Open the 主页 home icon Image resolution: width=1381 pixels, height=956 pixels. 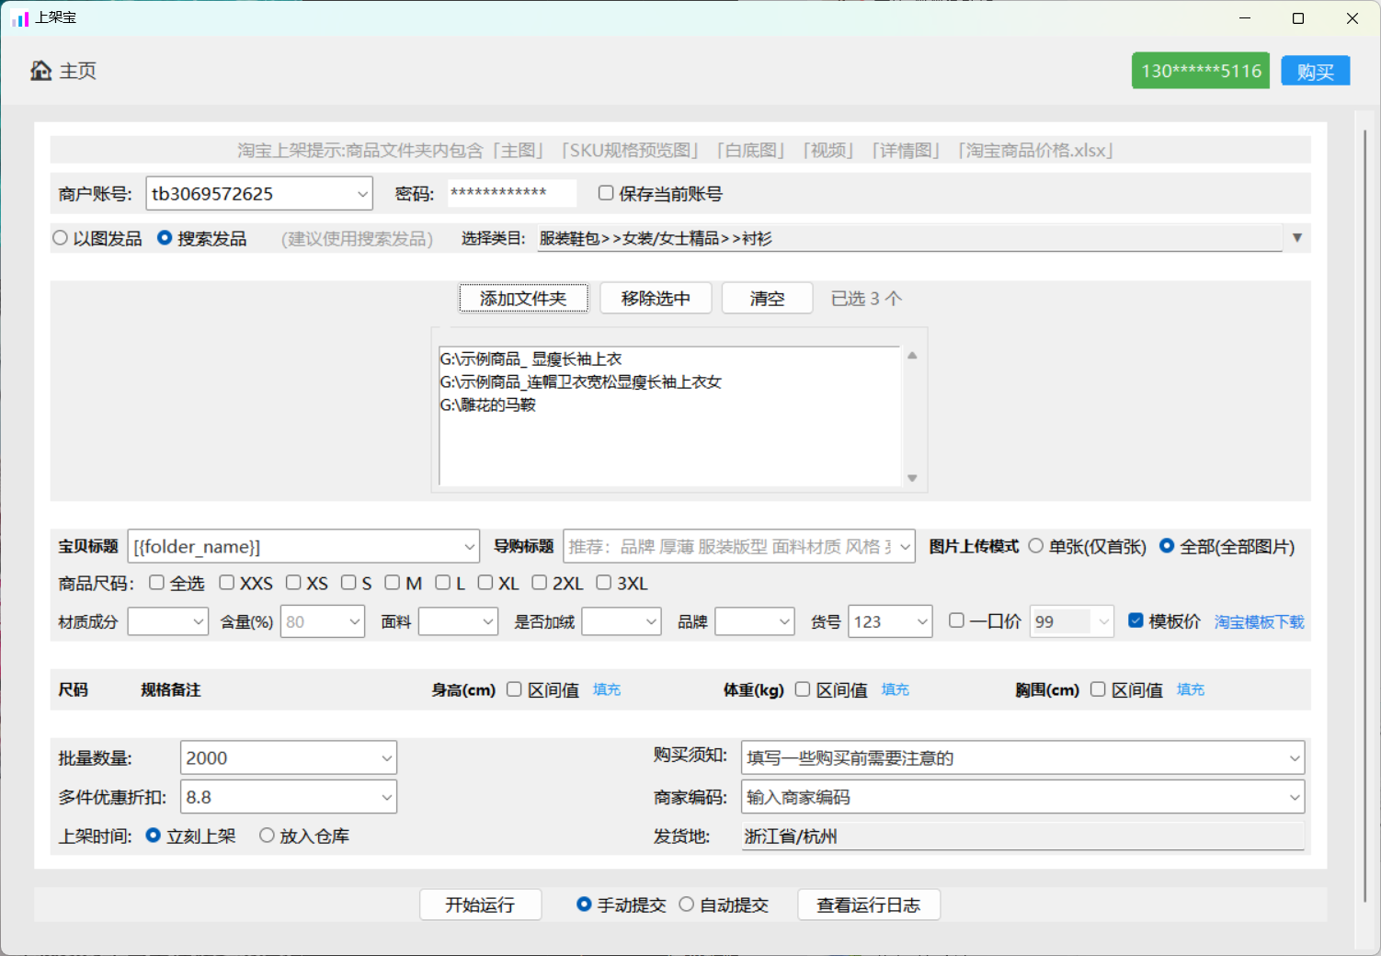tap(40, 71)
